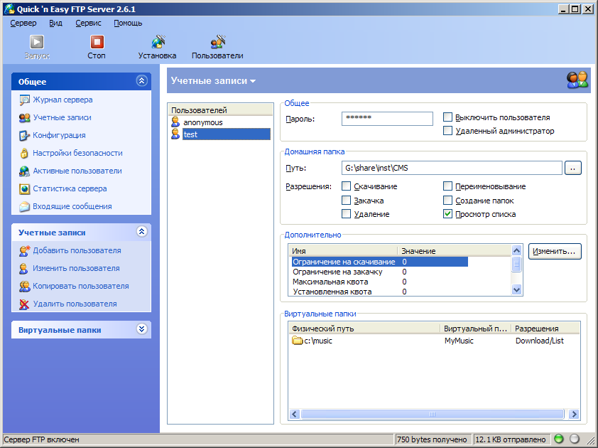Check Выключить пользователя option
The image size is (598, 448).
(x=448, y=117)
